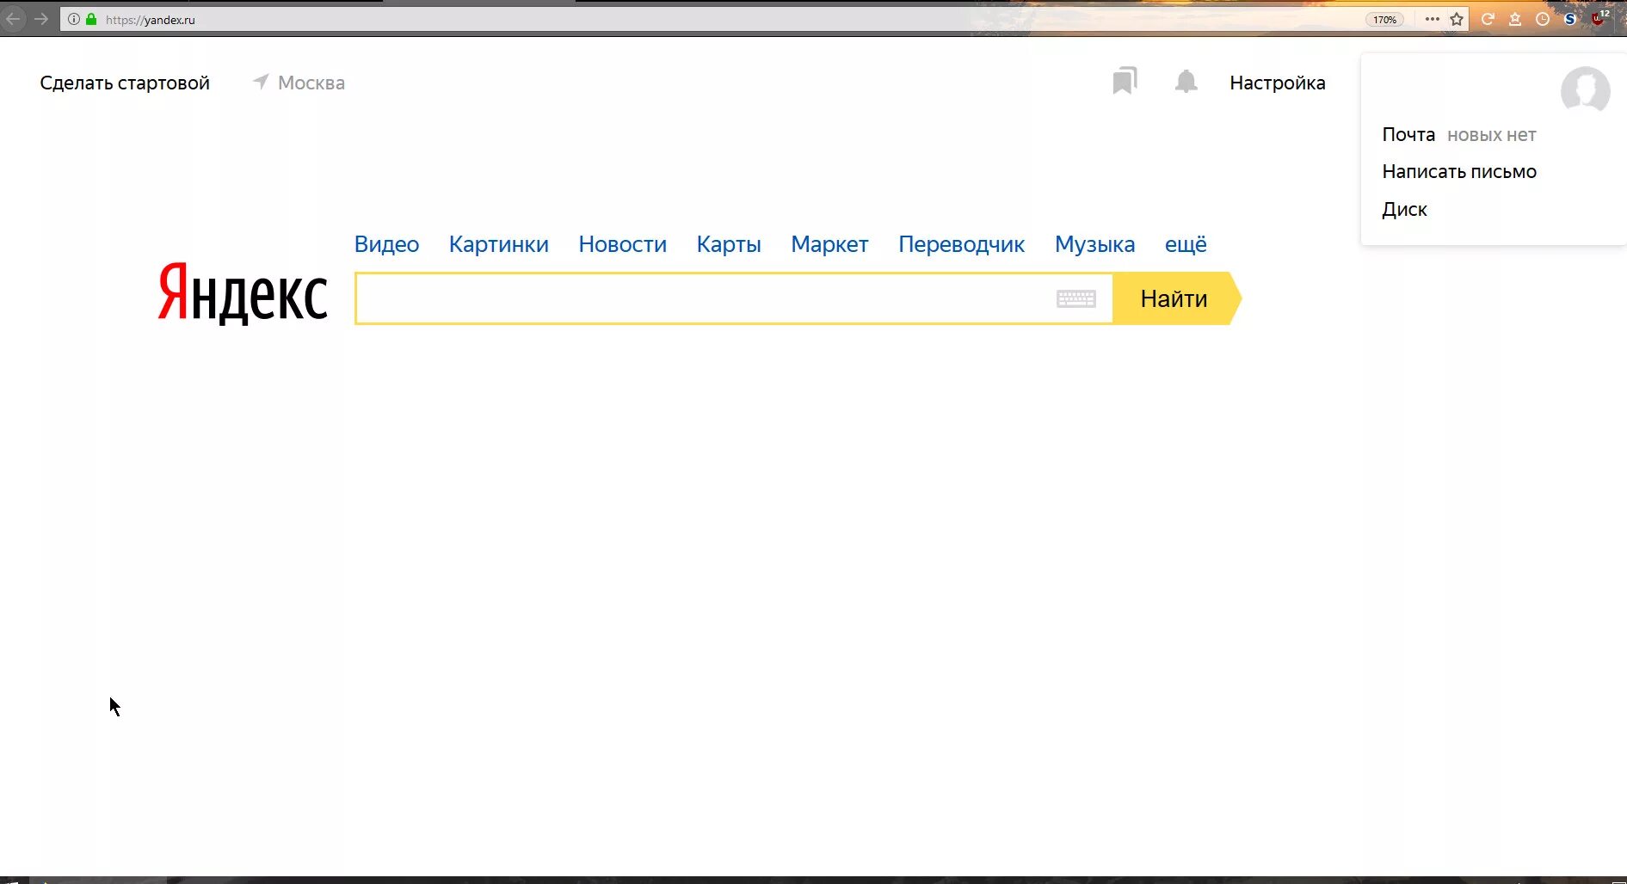Open the Картинки service tab
Screen dimensions: 1627x884
(x=499, y=244)
